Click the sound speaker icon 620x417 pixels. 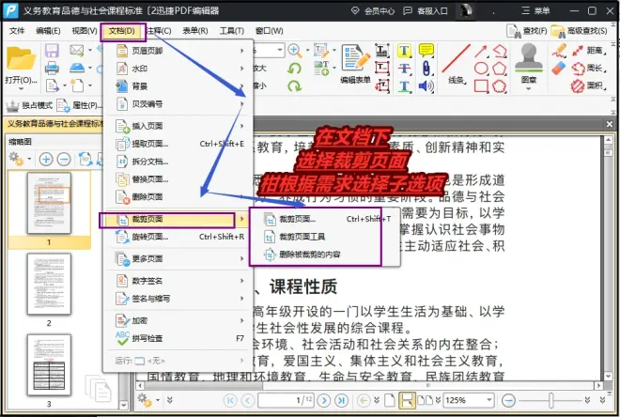426,85
